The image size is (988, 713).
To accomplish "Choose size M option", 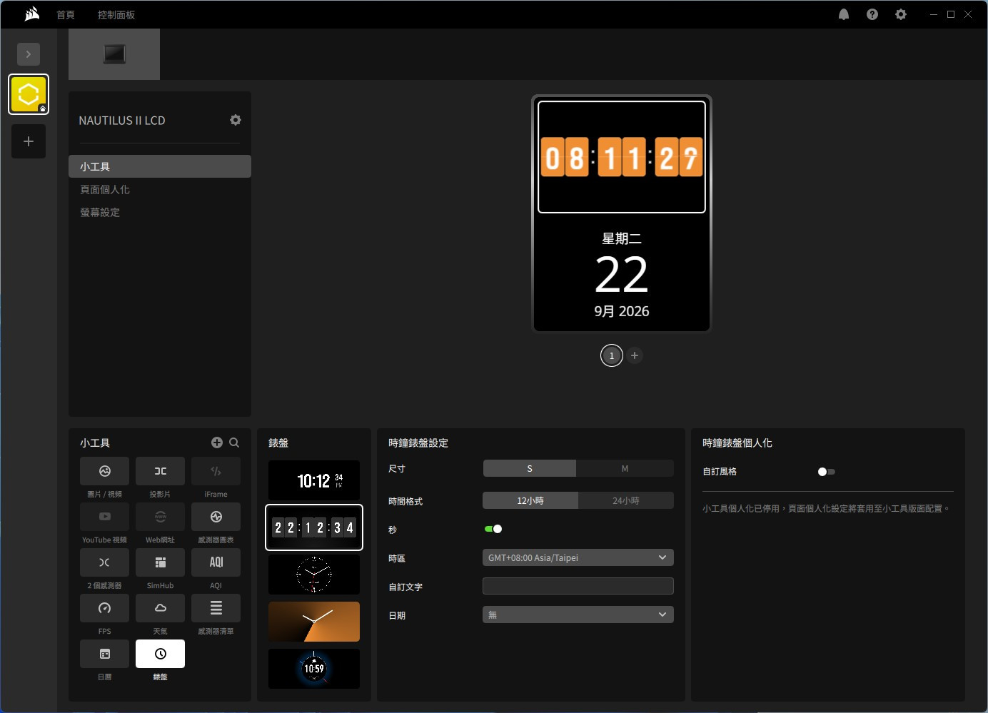I will 625,468.
